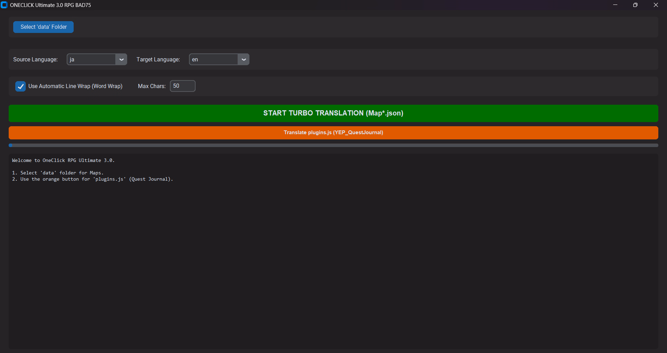Click the log line about selecting 'data' folder

pos(58,173)
